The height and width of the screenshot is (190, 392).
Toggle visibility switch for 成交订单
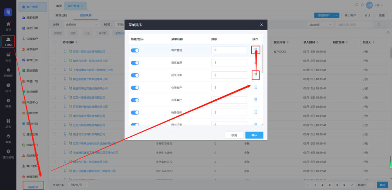(x=135, y=75)
